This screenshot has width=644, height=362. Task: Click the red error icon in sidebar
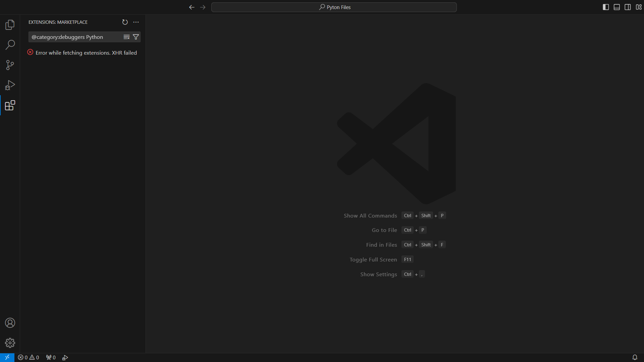point(30,52)
